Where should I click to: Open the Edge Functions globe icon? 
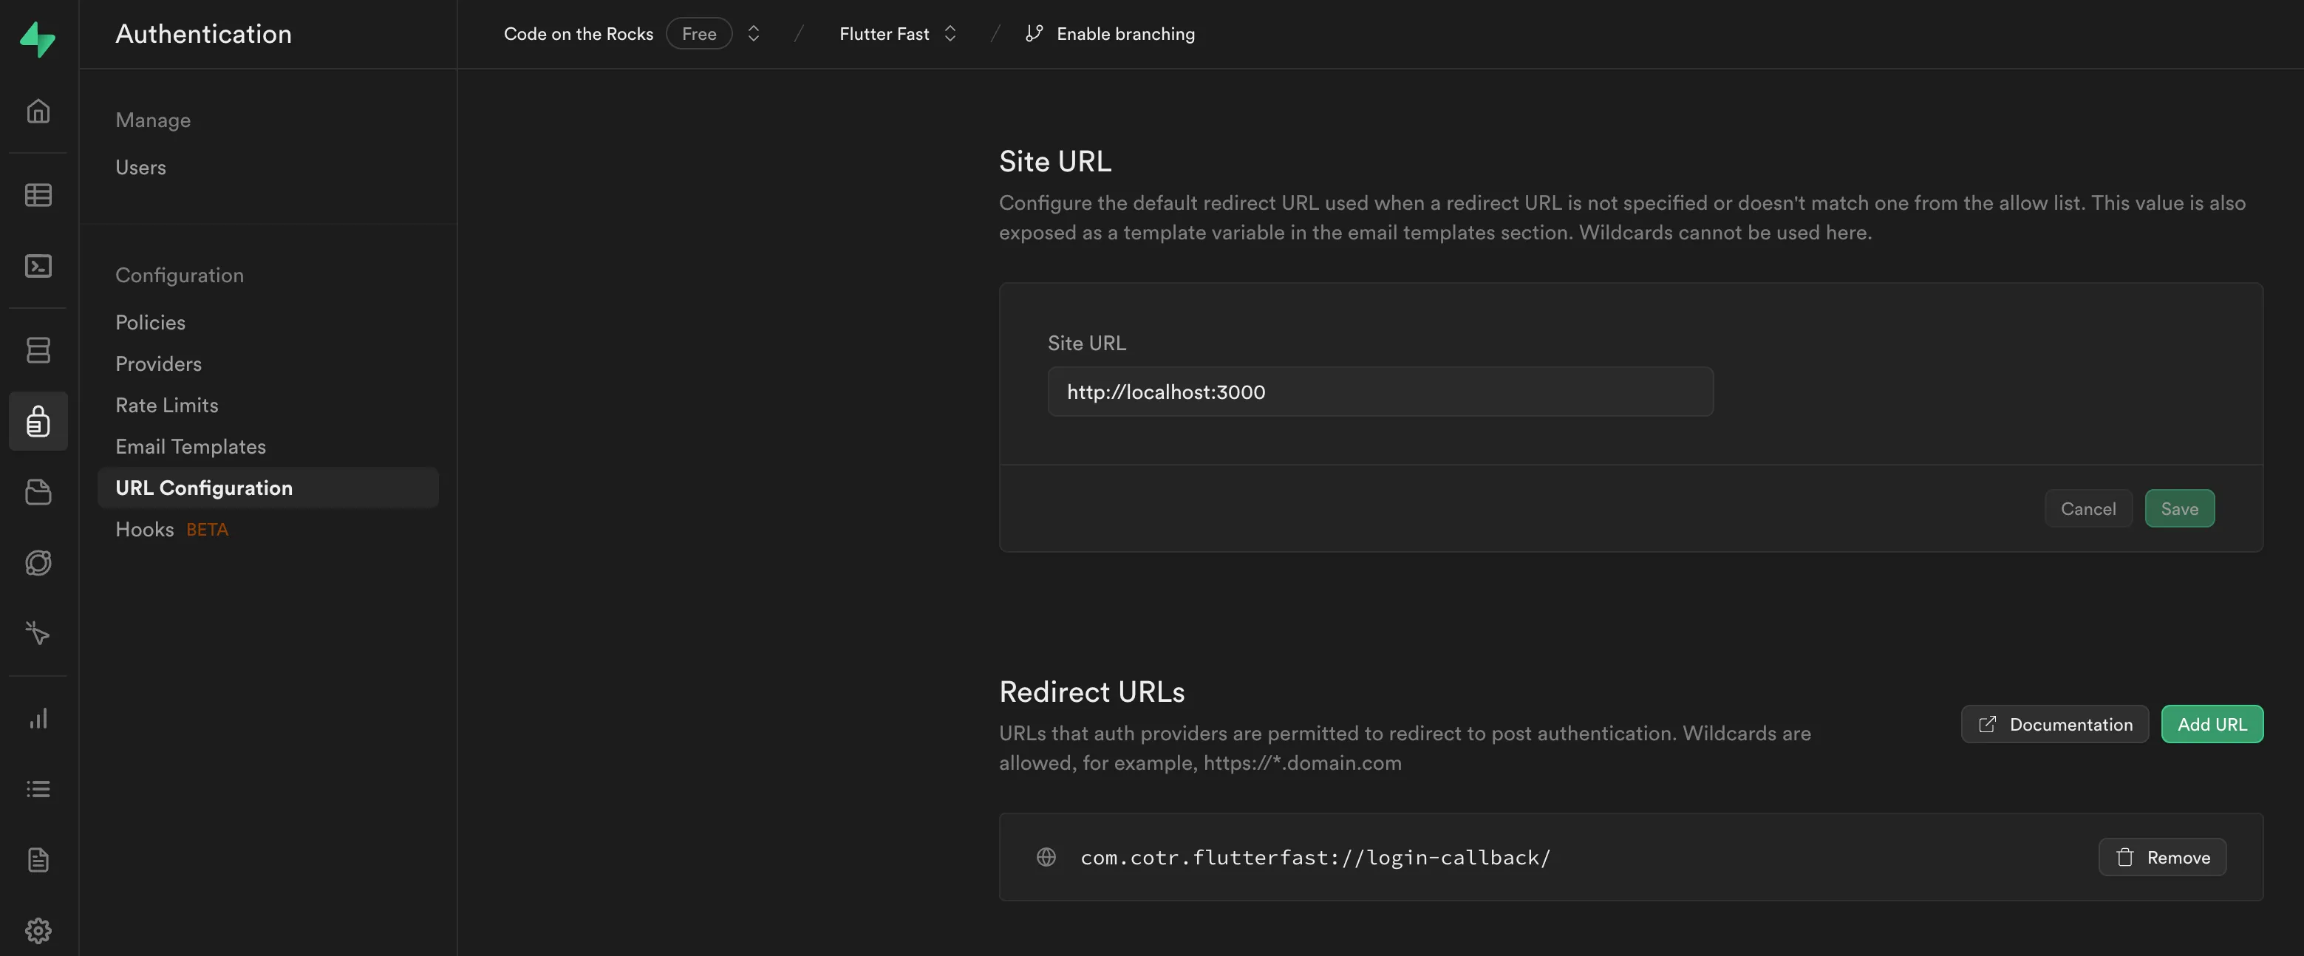click(38, 562)
